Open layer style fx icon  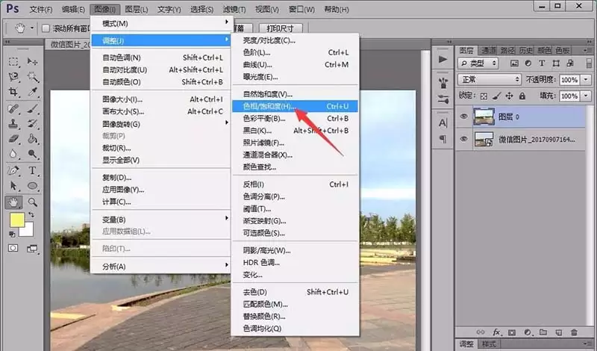(x=496, y=332)
